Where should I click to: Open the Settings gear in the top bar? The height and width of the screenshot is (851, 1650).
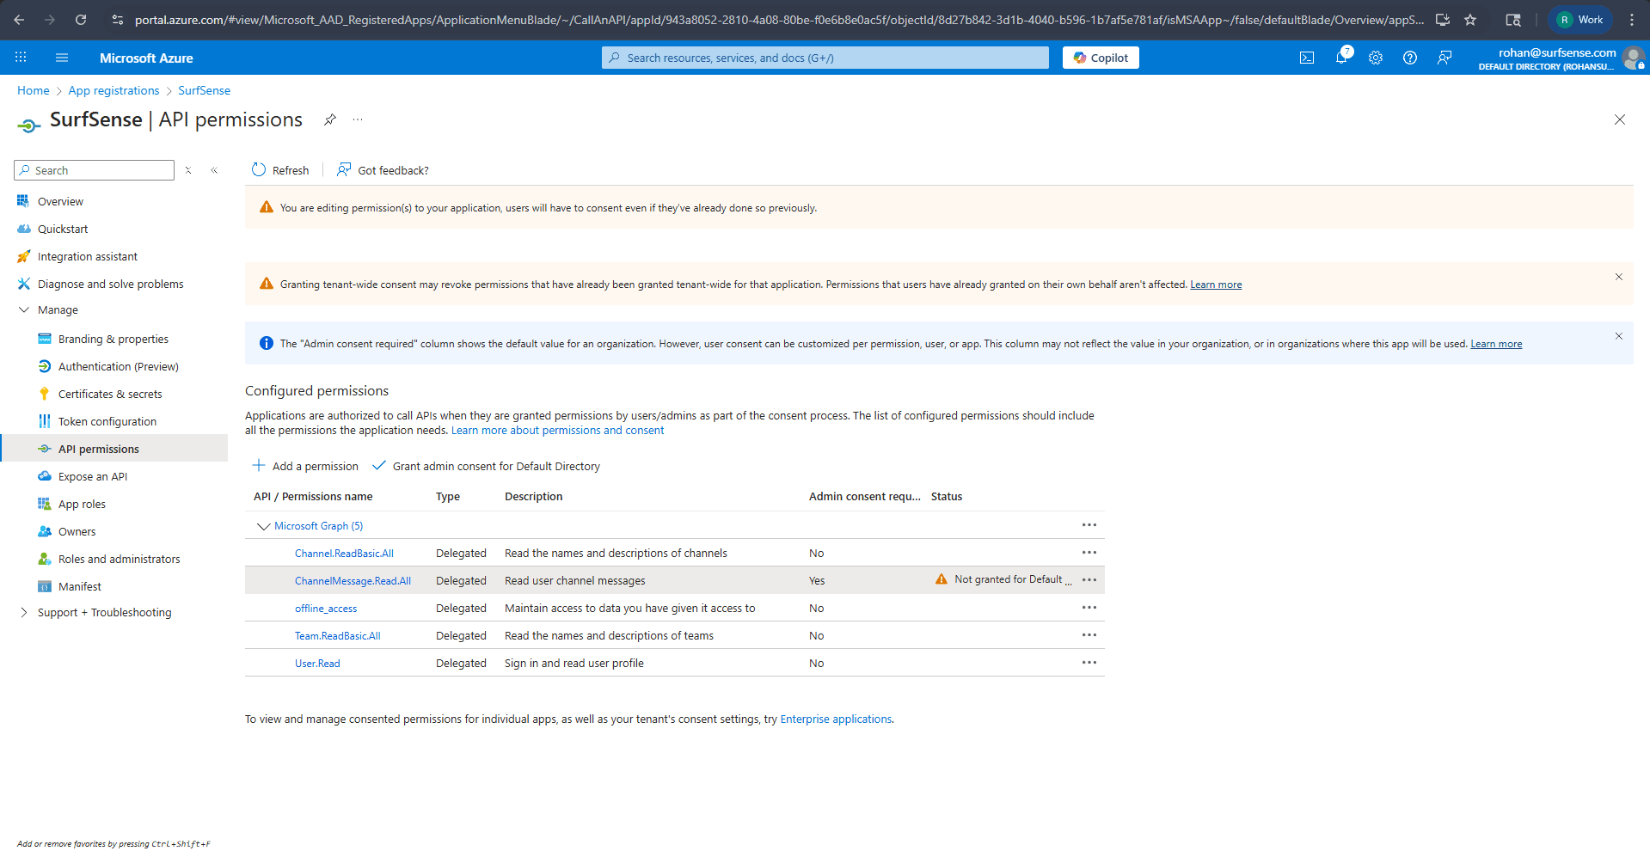[1375, 58]
